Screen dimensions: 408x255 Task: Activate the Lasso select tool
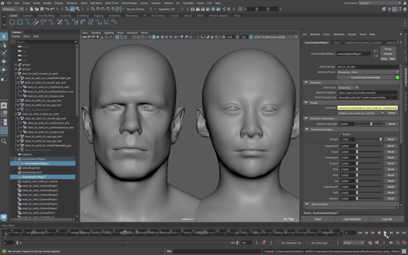tap(4, 45)
